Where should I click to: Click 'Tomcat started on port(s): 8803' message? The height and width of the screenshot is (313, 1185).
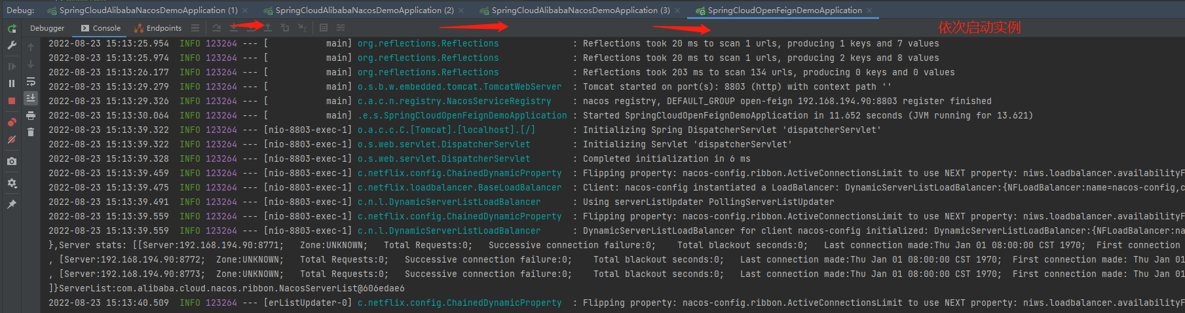(x=737, y=86)
